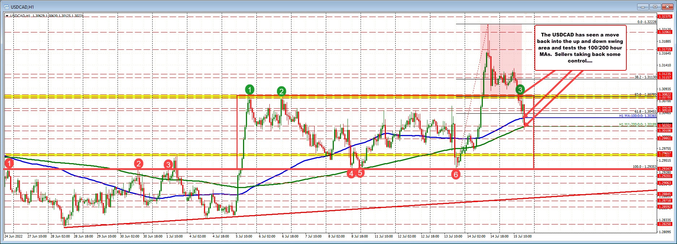Click the 1.30108 price tag on axis
The width and height of the screenshot is (677, 244).
(x=665, y=131)
